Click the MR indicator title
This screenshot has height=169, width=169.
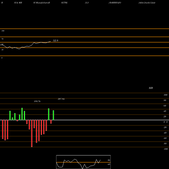click(151, 88)
